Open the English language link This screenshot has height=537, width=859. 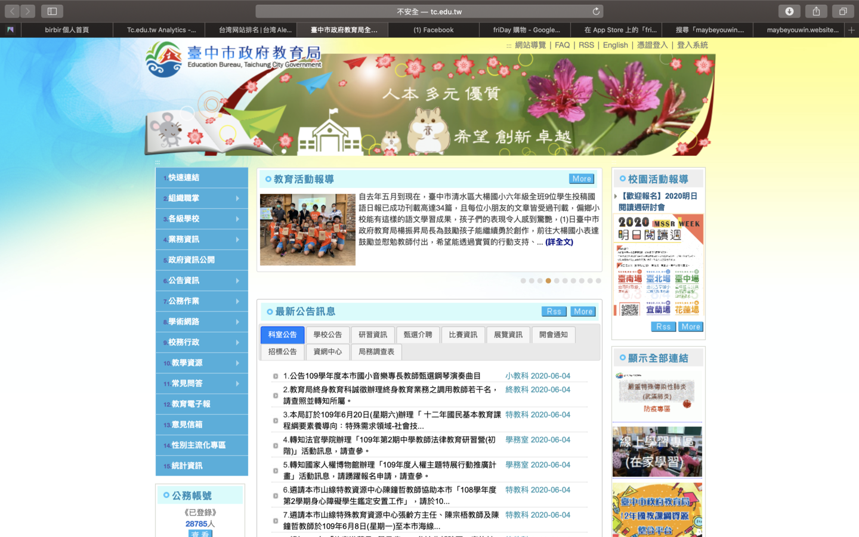click(x=615, y=45)
